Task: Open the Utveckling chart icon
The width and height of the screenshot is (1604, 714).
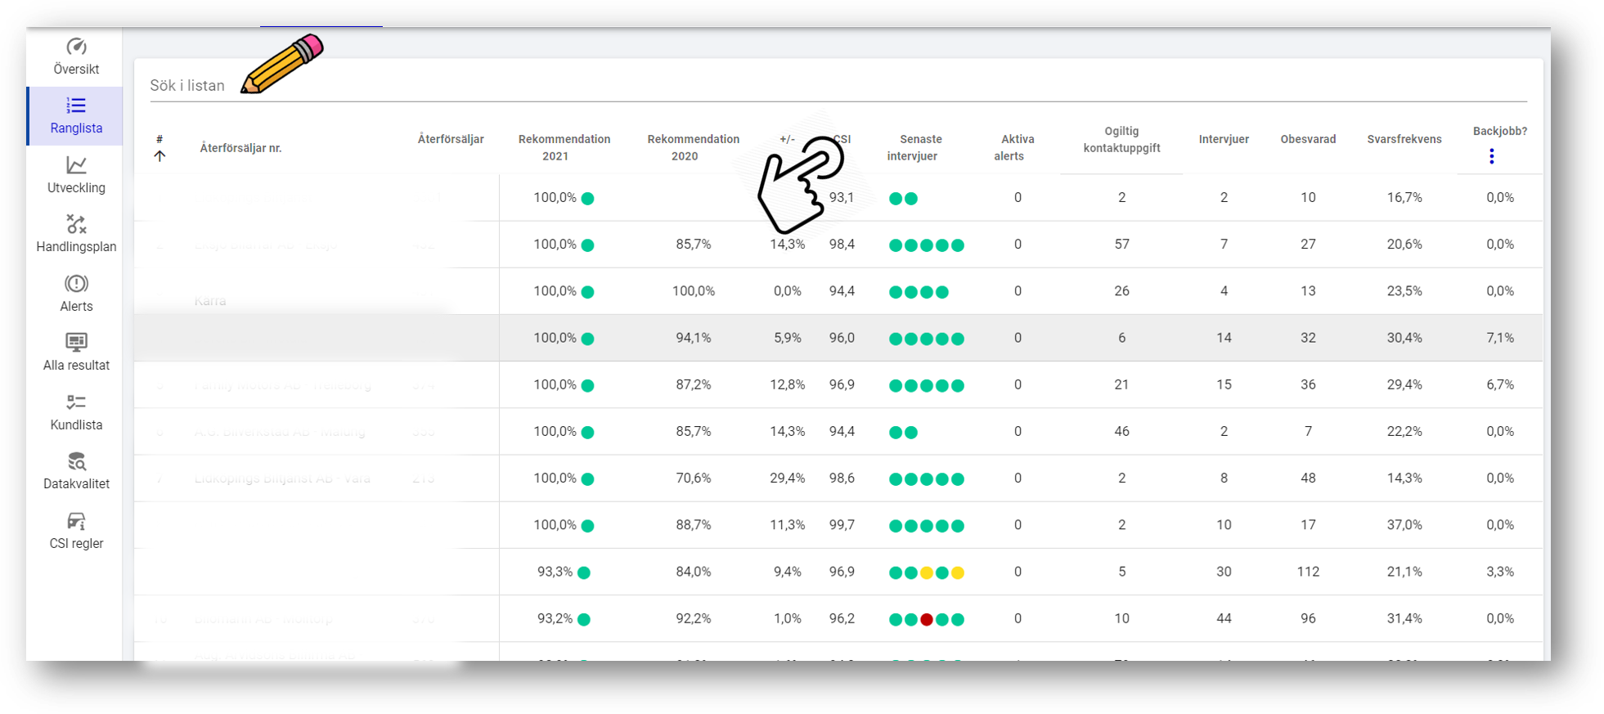Action: (x=76, y=165)
